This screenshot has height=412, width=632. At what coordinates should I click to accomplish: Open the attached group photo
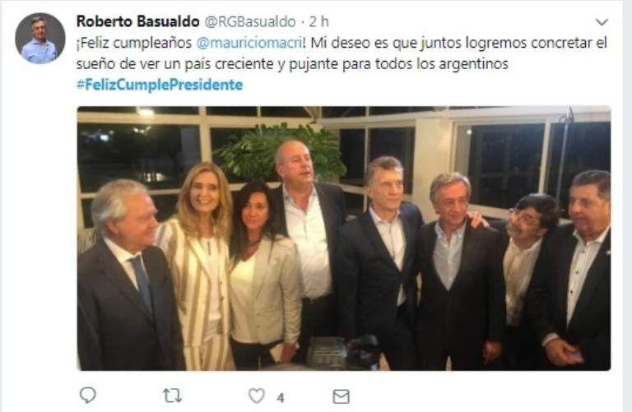coord(344,238)
